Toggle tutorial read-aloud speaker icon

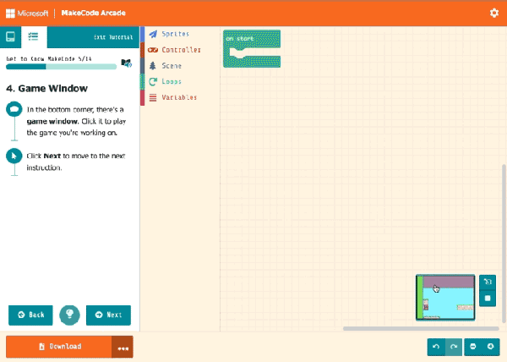point(126,63)
